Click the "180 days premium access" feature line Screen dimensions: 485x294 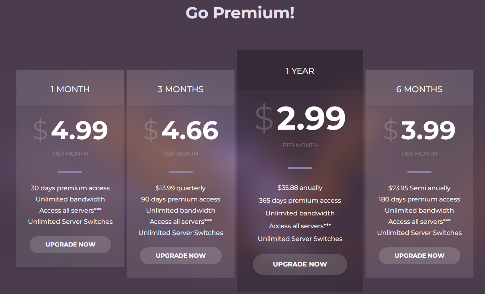419,199
